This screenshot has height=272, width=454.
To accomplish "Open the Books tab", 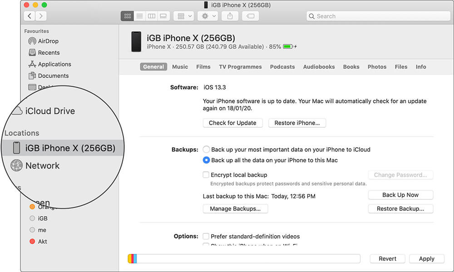I will click(351, 67).
